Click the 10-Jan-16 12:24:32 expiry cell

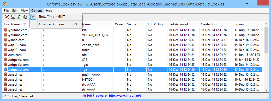click(247, 80)
